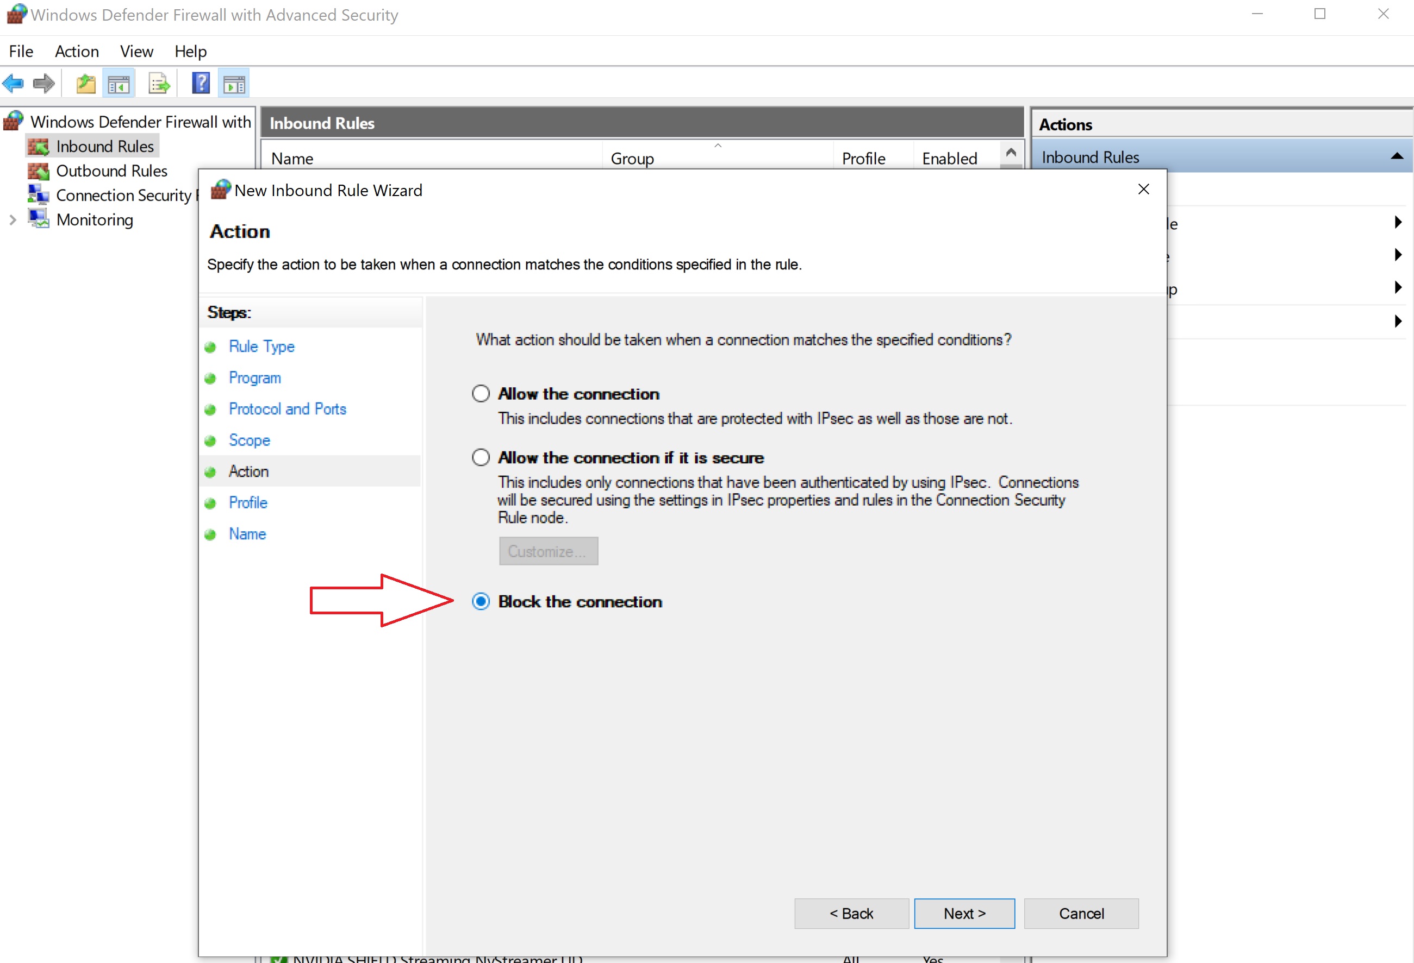Viewport: 1414px width, 963px height.
Task: Click the Windows Defender Firewall root node icon
Action: click(x=14, y=121)
